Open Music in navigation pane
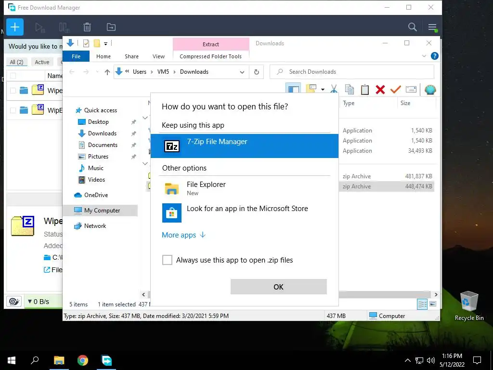Viewport: 493px width, 370px height. click(96, 168)
